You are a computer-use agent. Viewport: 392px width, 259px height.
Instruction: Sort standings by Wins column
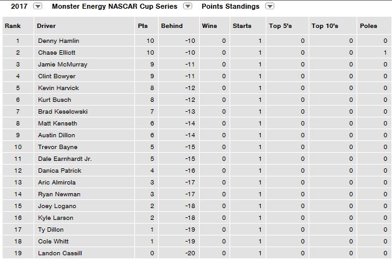[210, 27]
